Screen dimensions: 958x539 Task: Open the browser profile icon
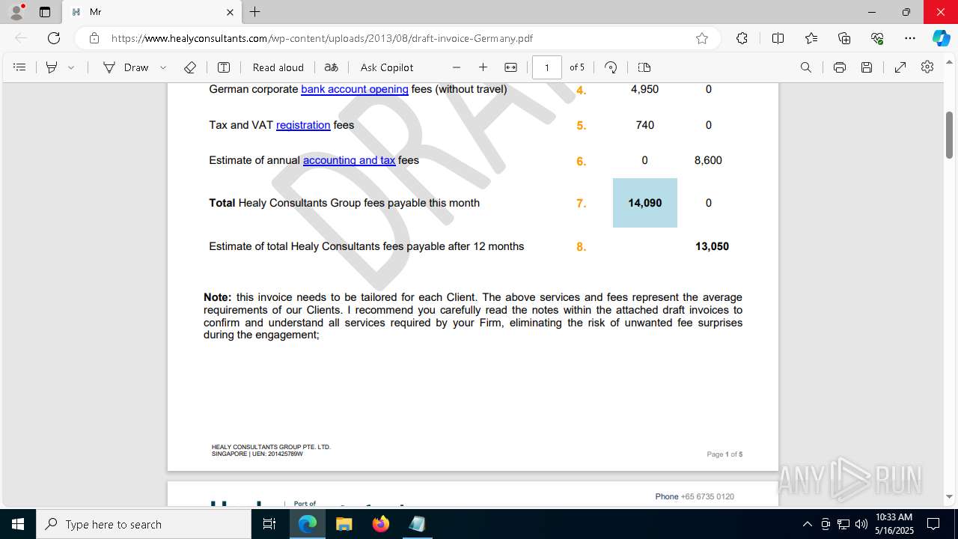coord(16,12)
